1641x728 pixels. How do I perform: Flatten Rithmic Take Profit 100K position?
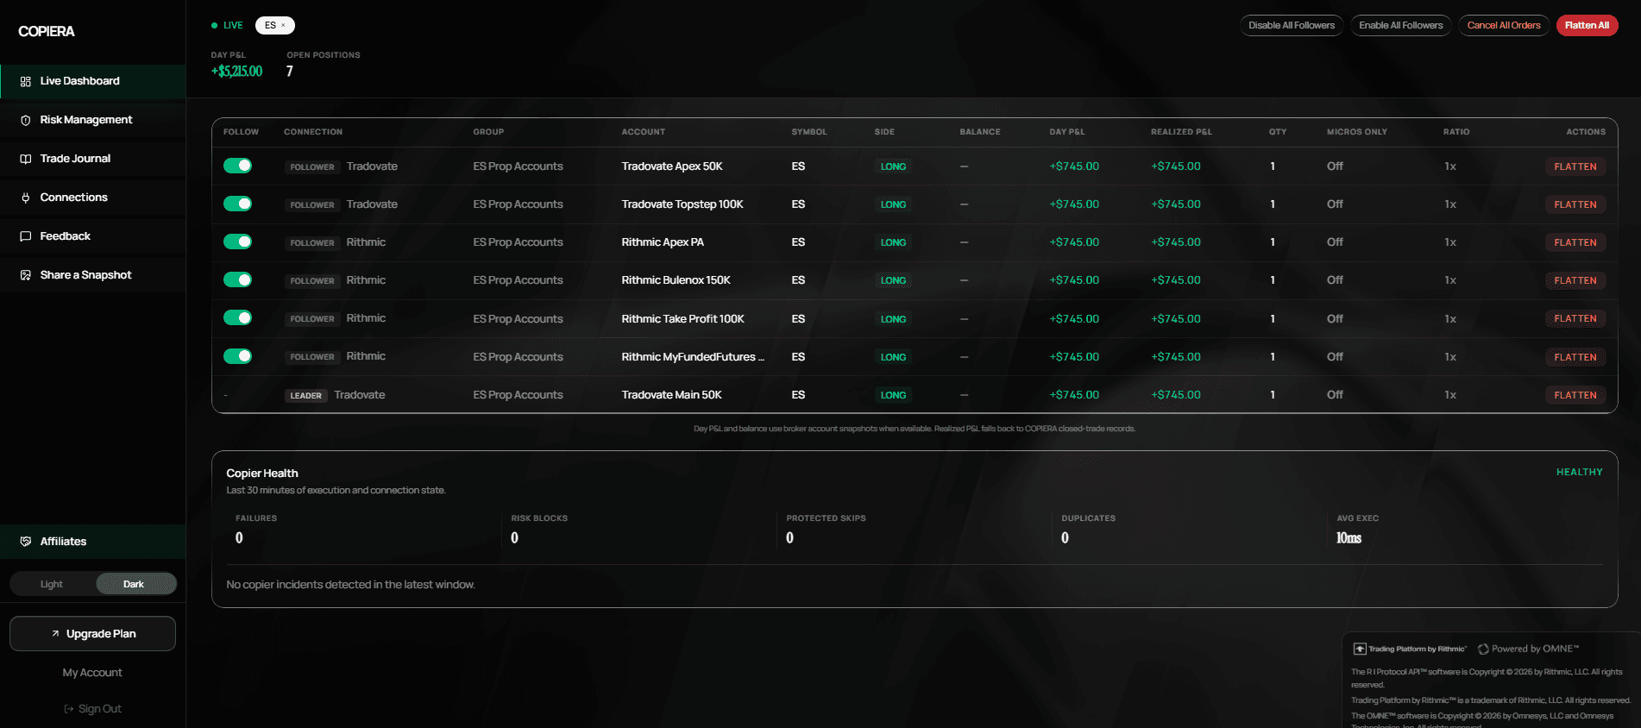point(1575,318)
